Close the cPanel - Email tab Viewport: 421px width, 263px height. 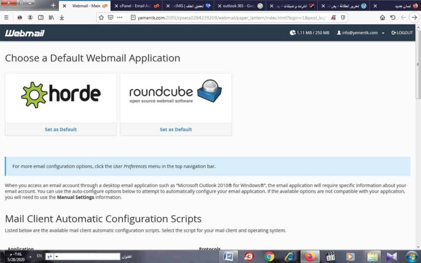pyautogui.click(x=116, y=6)
